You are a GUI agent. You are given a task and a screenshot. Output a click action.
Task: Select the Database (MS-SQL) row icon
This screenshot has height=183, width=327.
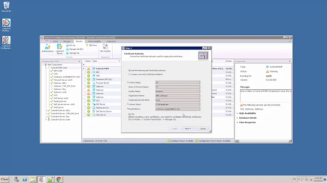(x=94, y=79)
